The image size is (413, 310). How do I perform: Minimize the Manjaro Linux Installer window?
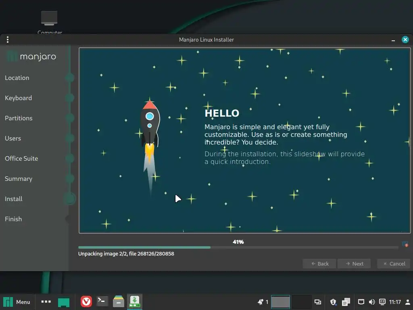click(393, 40)
